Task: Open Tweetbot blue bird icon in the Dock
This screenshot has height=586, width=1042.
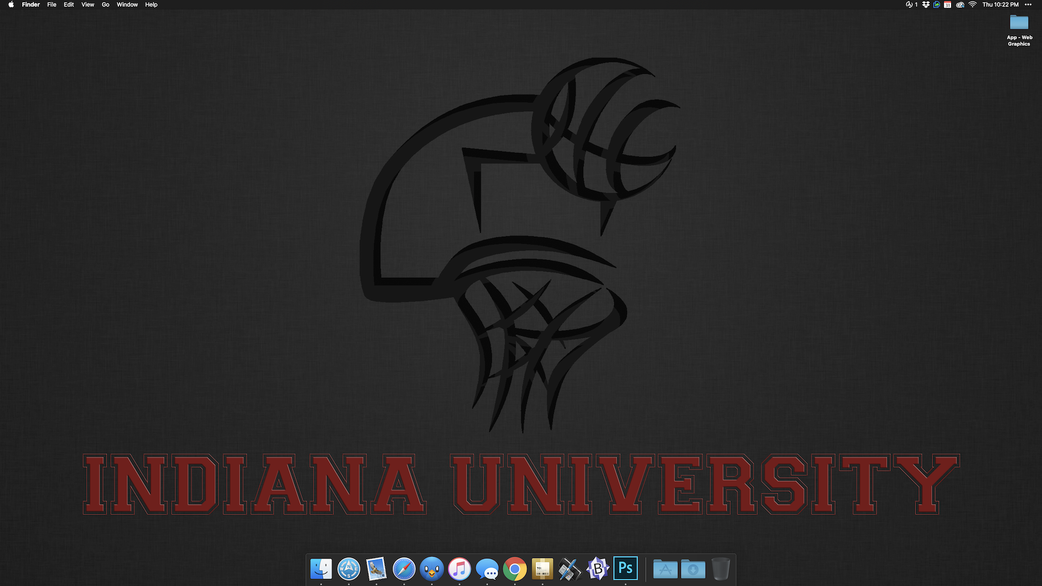Action: point(432,568)
